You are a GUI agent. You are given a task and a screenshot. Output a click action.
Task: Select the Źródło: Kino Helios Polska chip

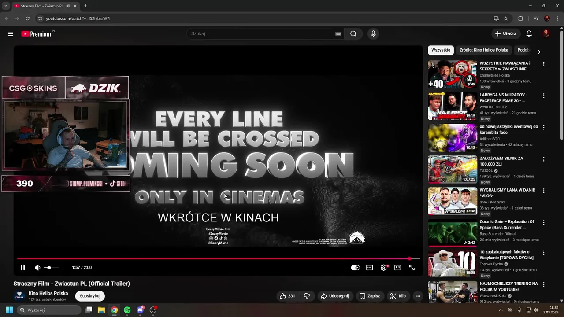tap(484, 50)
